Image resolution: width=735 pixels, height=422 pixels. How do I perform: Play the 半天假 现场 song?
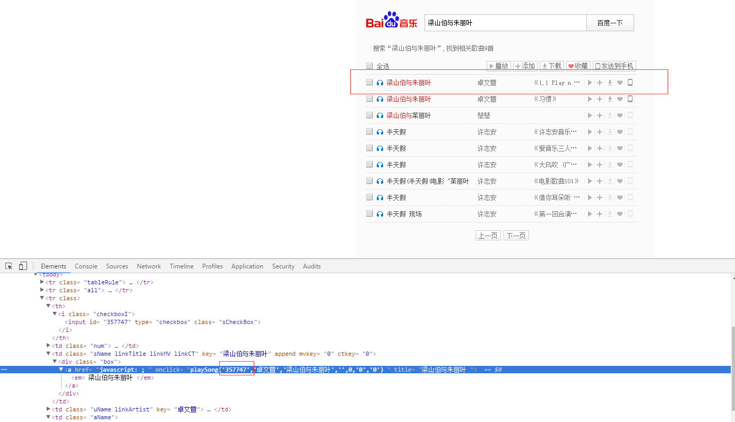(x=590, y=214)
